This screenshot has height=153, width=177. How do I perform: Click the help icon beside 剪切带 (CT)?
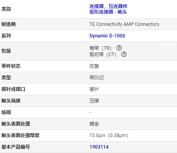click(x=124, y=54)
